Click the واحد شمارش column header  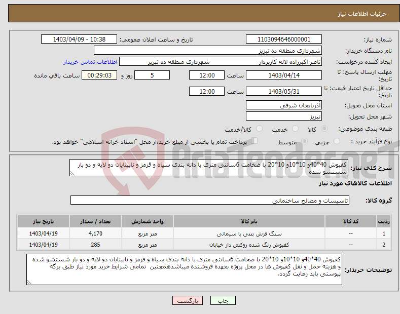[x=148, y=221]
